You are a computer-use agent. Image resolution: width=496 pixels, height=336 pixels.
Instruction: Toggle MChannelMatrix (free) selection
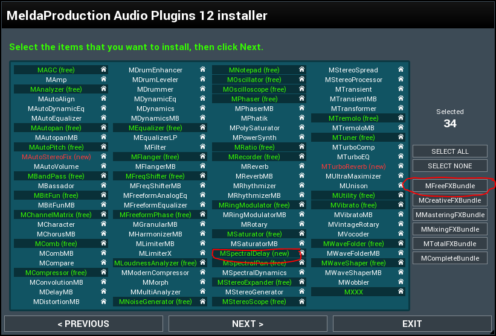(x=56, y=215)
